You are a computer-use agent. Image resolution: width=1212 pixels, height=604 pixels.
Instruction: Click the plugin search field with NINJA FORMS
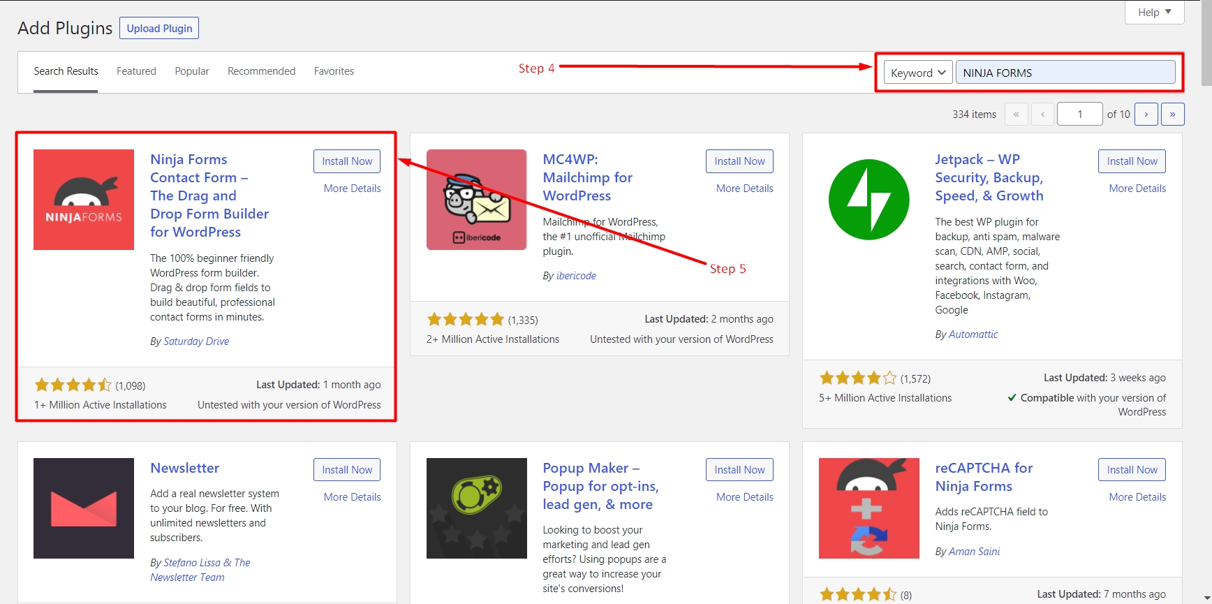point(1065,73)
